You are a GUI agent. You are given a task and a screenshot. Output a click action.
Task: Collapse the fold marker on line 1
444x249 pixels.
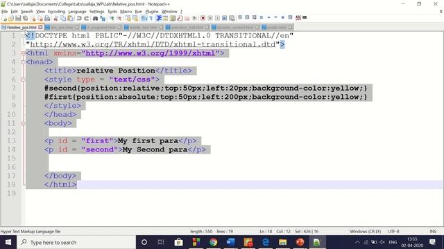pos(24,36)
